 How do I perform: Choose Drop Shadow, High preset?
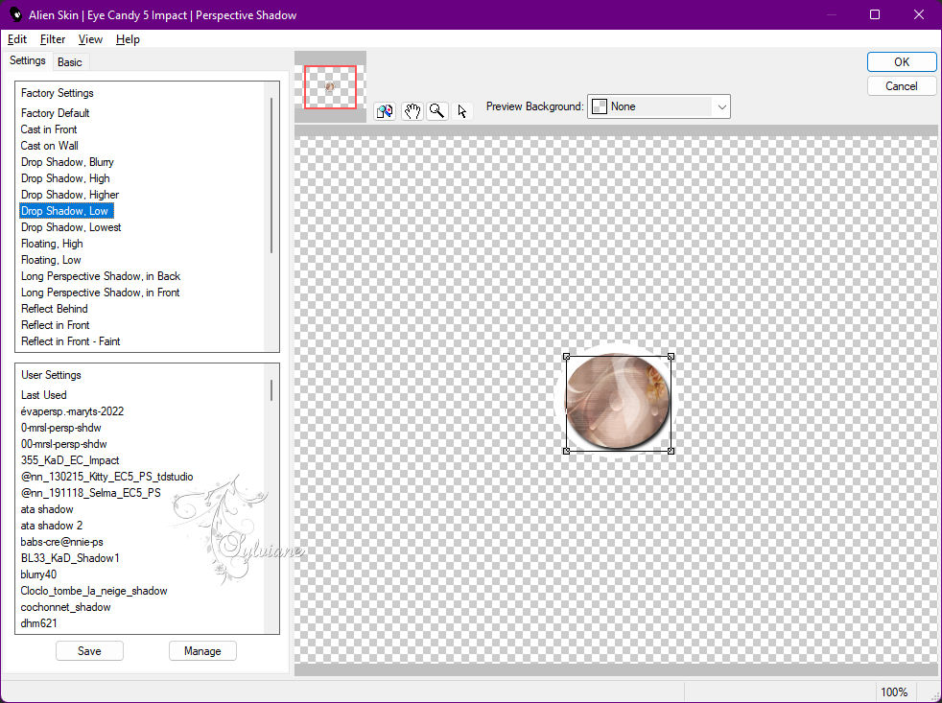tap(65, 177)
